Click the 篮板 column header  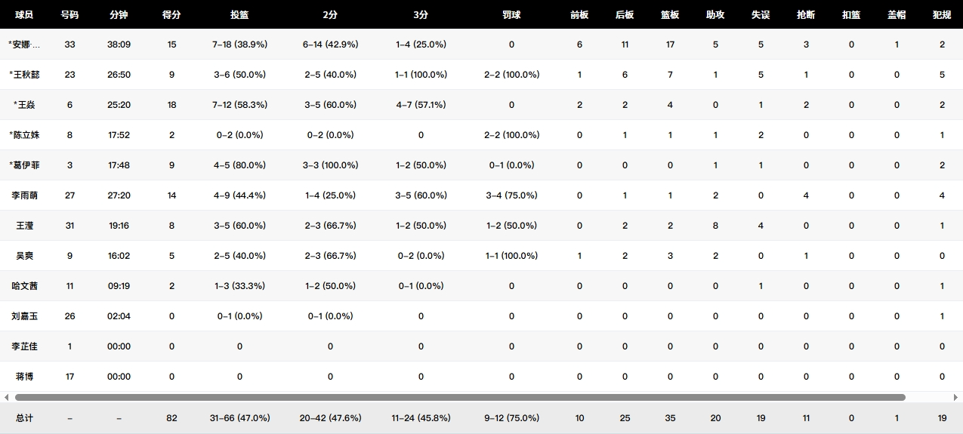(x=670, y=14)
